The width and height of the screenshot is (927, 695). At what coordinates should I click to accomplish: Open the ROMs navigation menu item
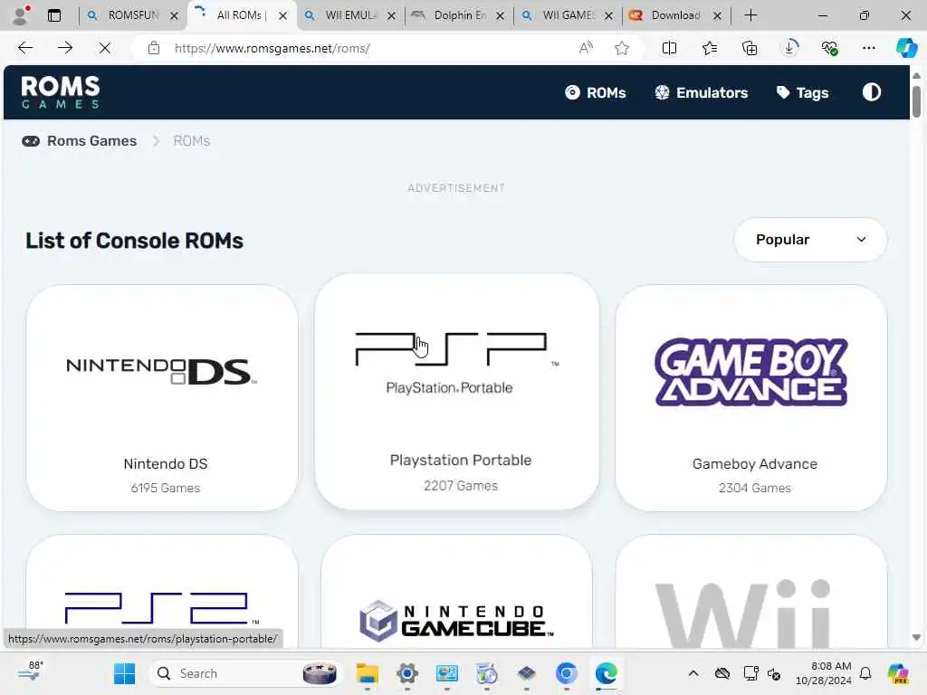[x=596, y=93]
